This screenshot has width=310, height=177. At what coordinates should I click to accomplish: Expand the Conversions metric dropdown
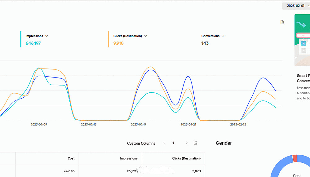click(223, 36)
